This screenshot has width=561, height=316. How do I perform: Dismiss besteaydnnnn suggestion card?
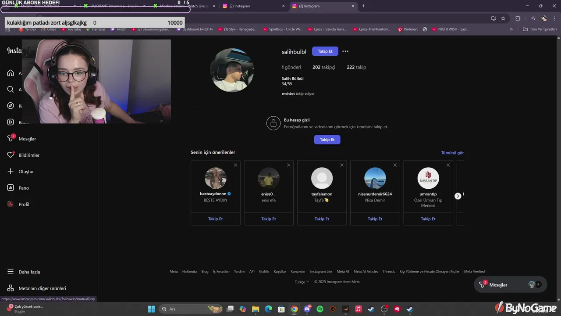(235, 165)
